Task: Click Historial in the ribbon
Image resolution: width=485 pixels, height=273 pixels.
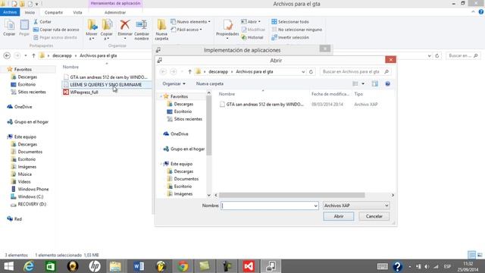Action: coord(252,37)
